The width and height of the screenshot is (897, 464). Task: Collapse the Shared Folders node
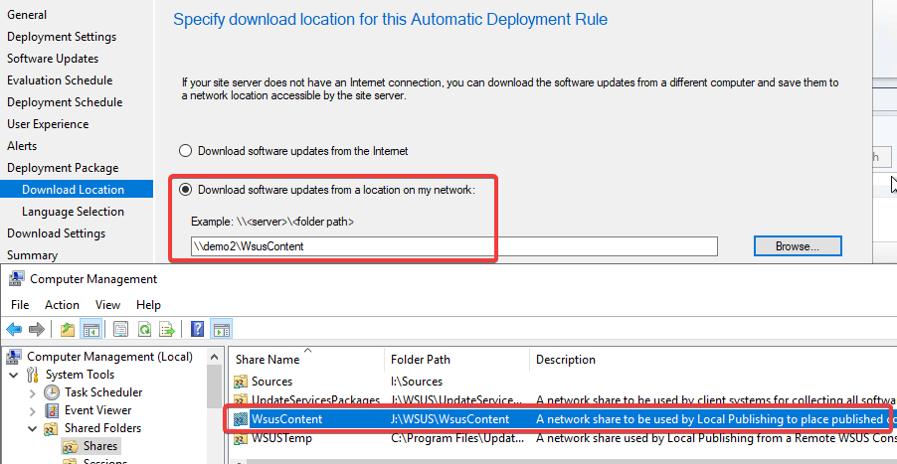tap(32, 428)
